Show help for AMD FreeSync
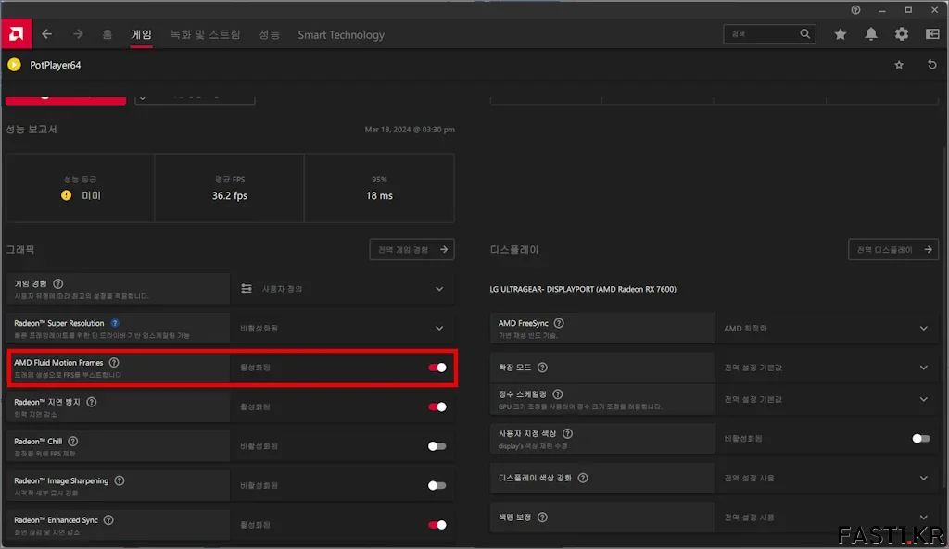The image size is (949, 549). pos(559,323)
